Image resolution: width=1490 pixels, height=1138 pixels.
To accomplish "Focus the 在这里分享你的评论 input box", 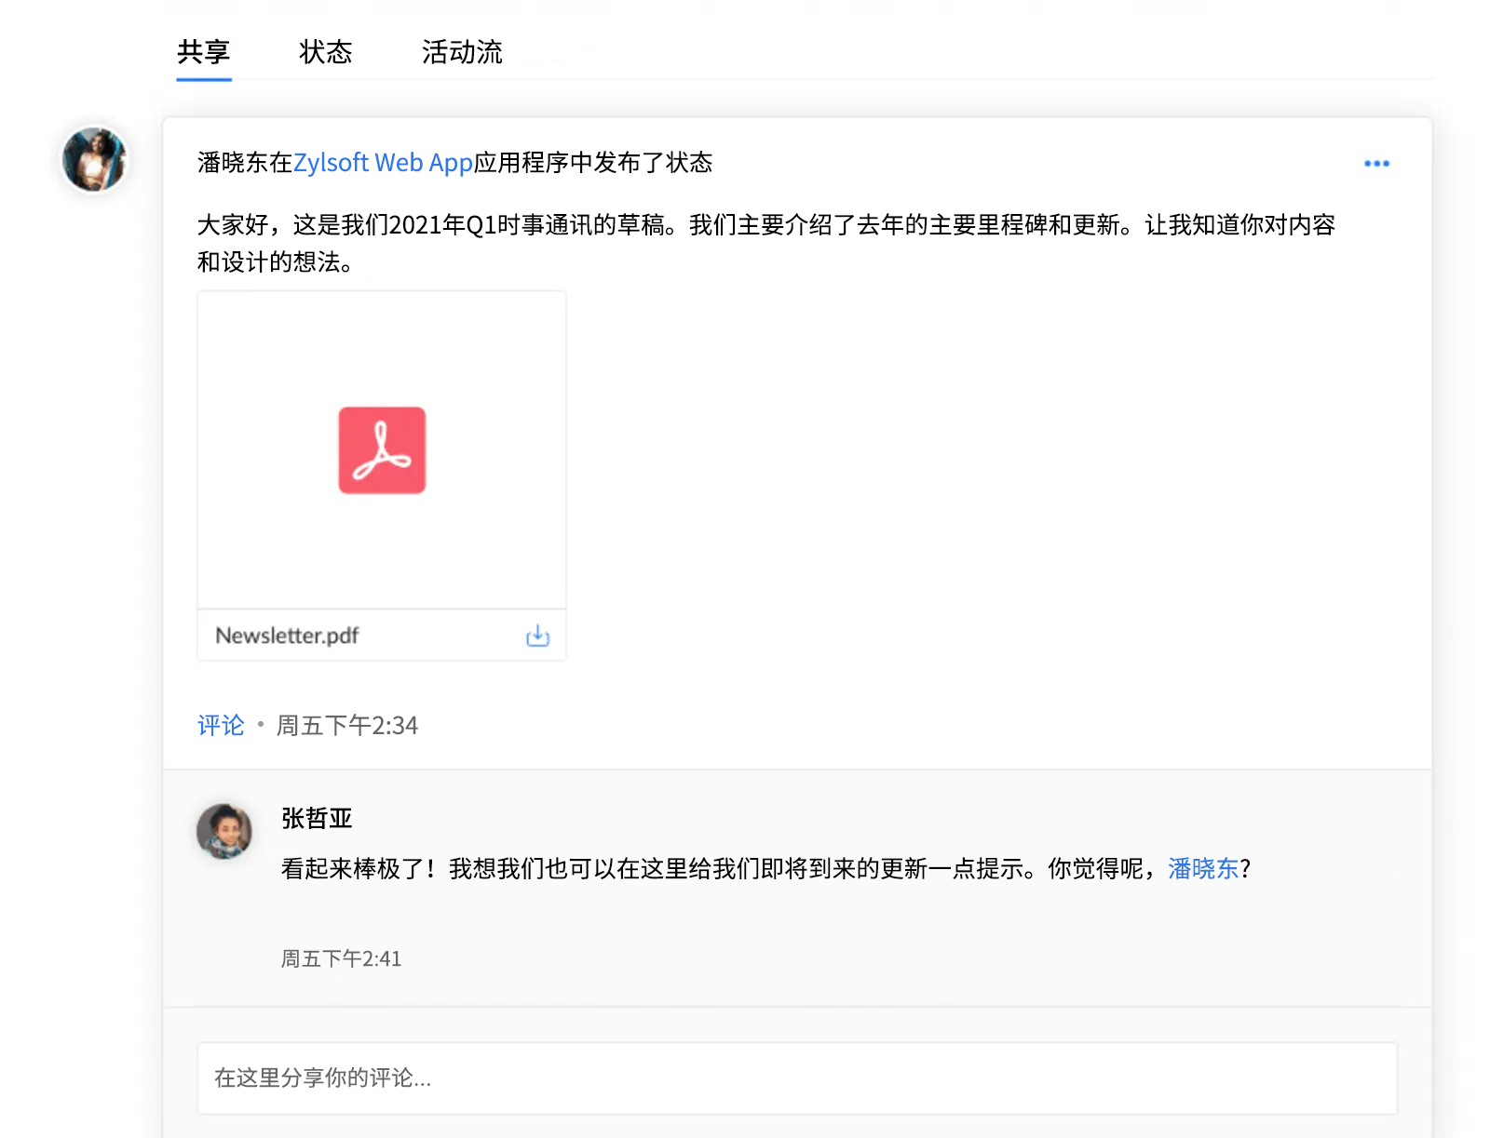I will click(796, 1078).
